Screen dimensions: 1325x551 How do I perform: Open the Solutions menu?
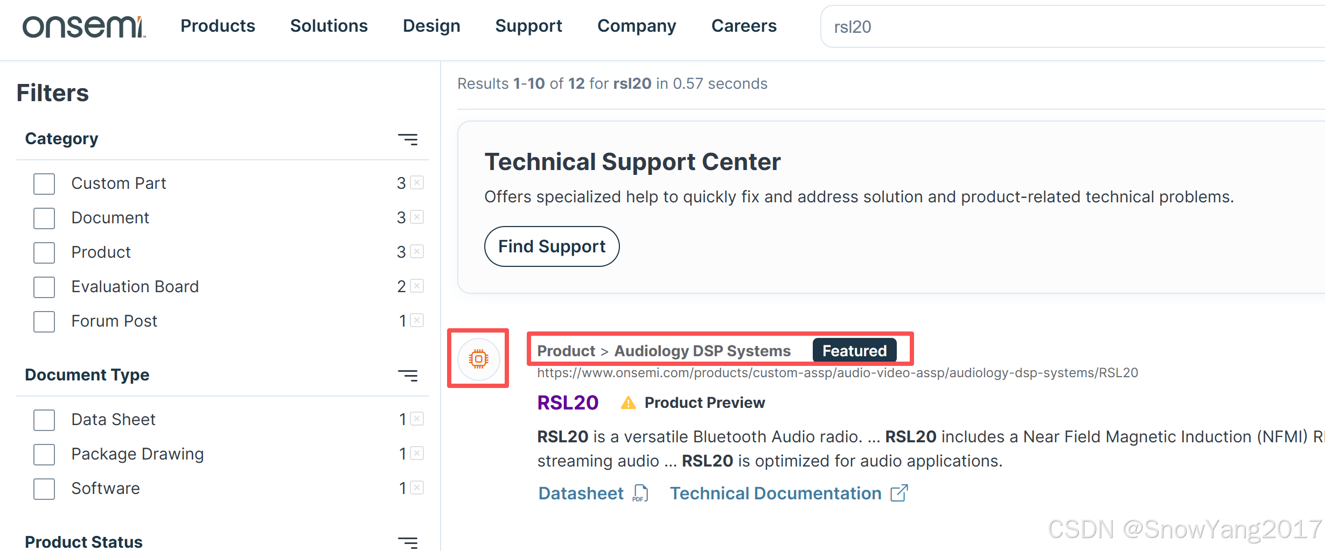(x=329, y=26)
